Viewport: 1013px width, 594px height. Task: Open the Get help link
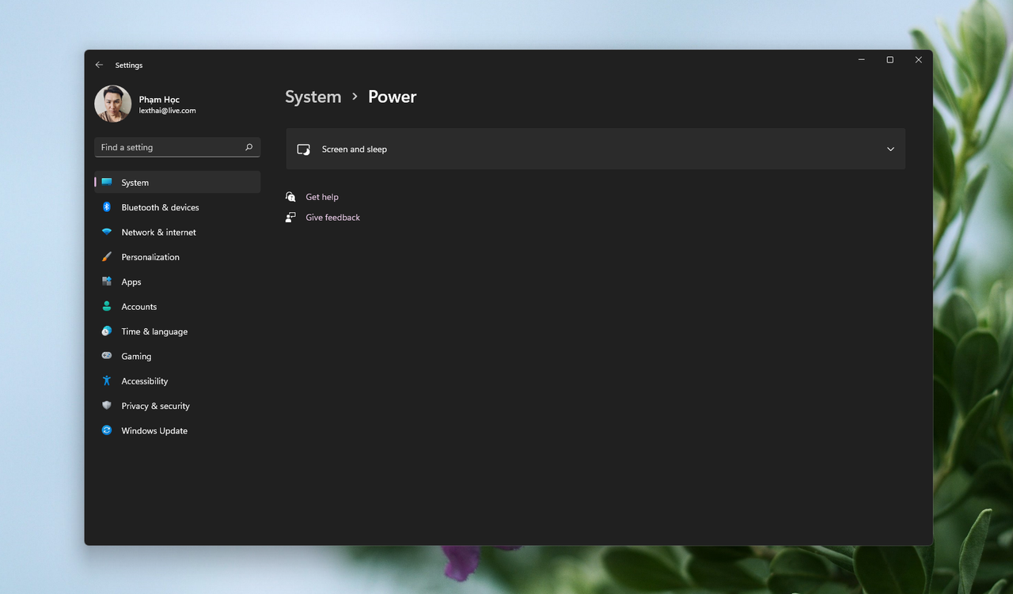pyautogui.click(x=322, y=197)
